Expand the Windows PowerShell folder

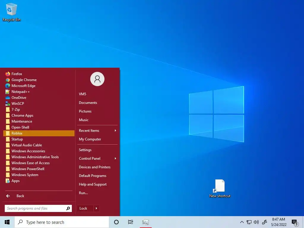39,169
